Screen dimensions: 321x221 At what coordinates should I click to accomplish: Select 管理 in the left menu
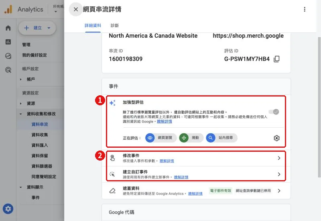coord(26,45)
